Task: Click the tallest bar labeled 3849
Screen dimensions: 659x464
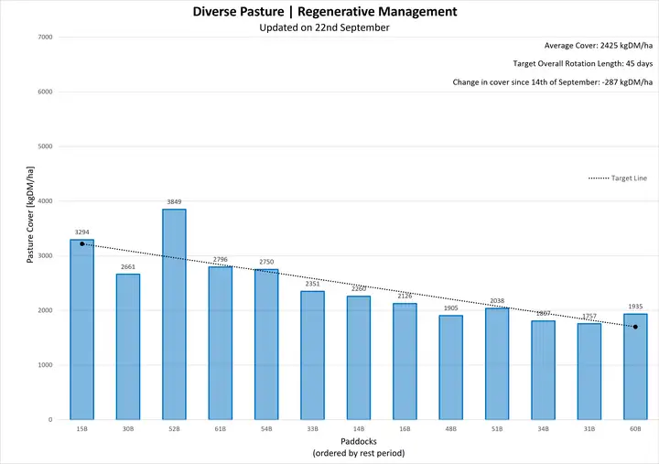Action: tap(175, 315)
